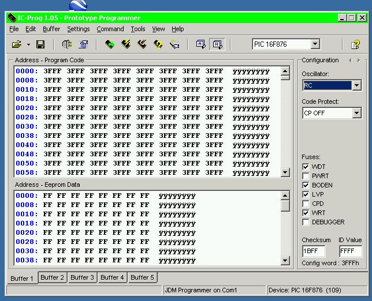Open the Tools menu
The height and width of the screenshot is (301, 372).
[138, 29]
